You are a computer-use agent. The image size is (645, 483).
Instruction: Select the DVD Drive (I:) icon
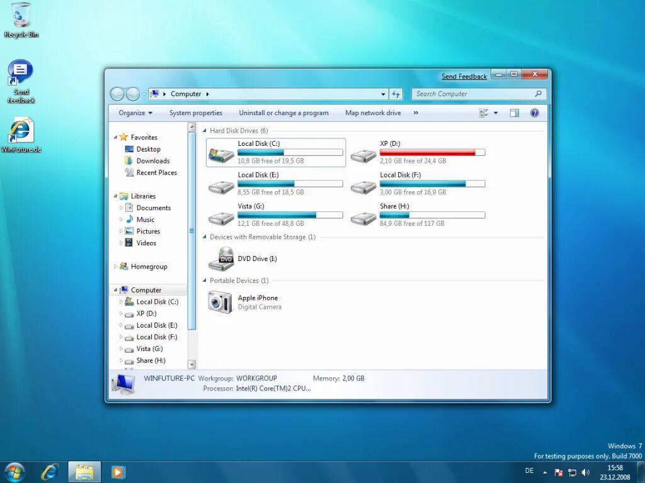[221, 258]
